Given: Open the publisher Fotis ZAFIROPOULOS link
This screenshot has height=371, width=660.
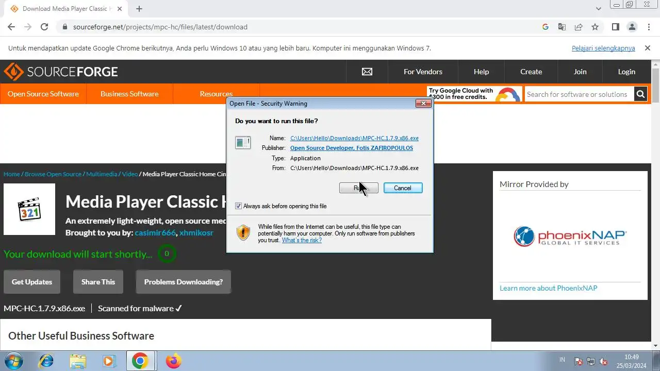Looking at the screenshot, I should point(352,148).
